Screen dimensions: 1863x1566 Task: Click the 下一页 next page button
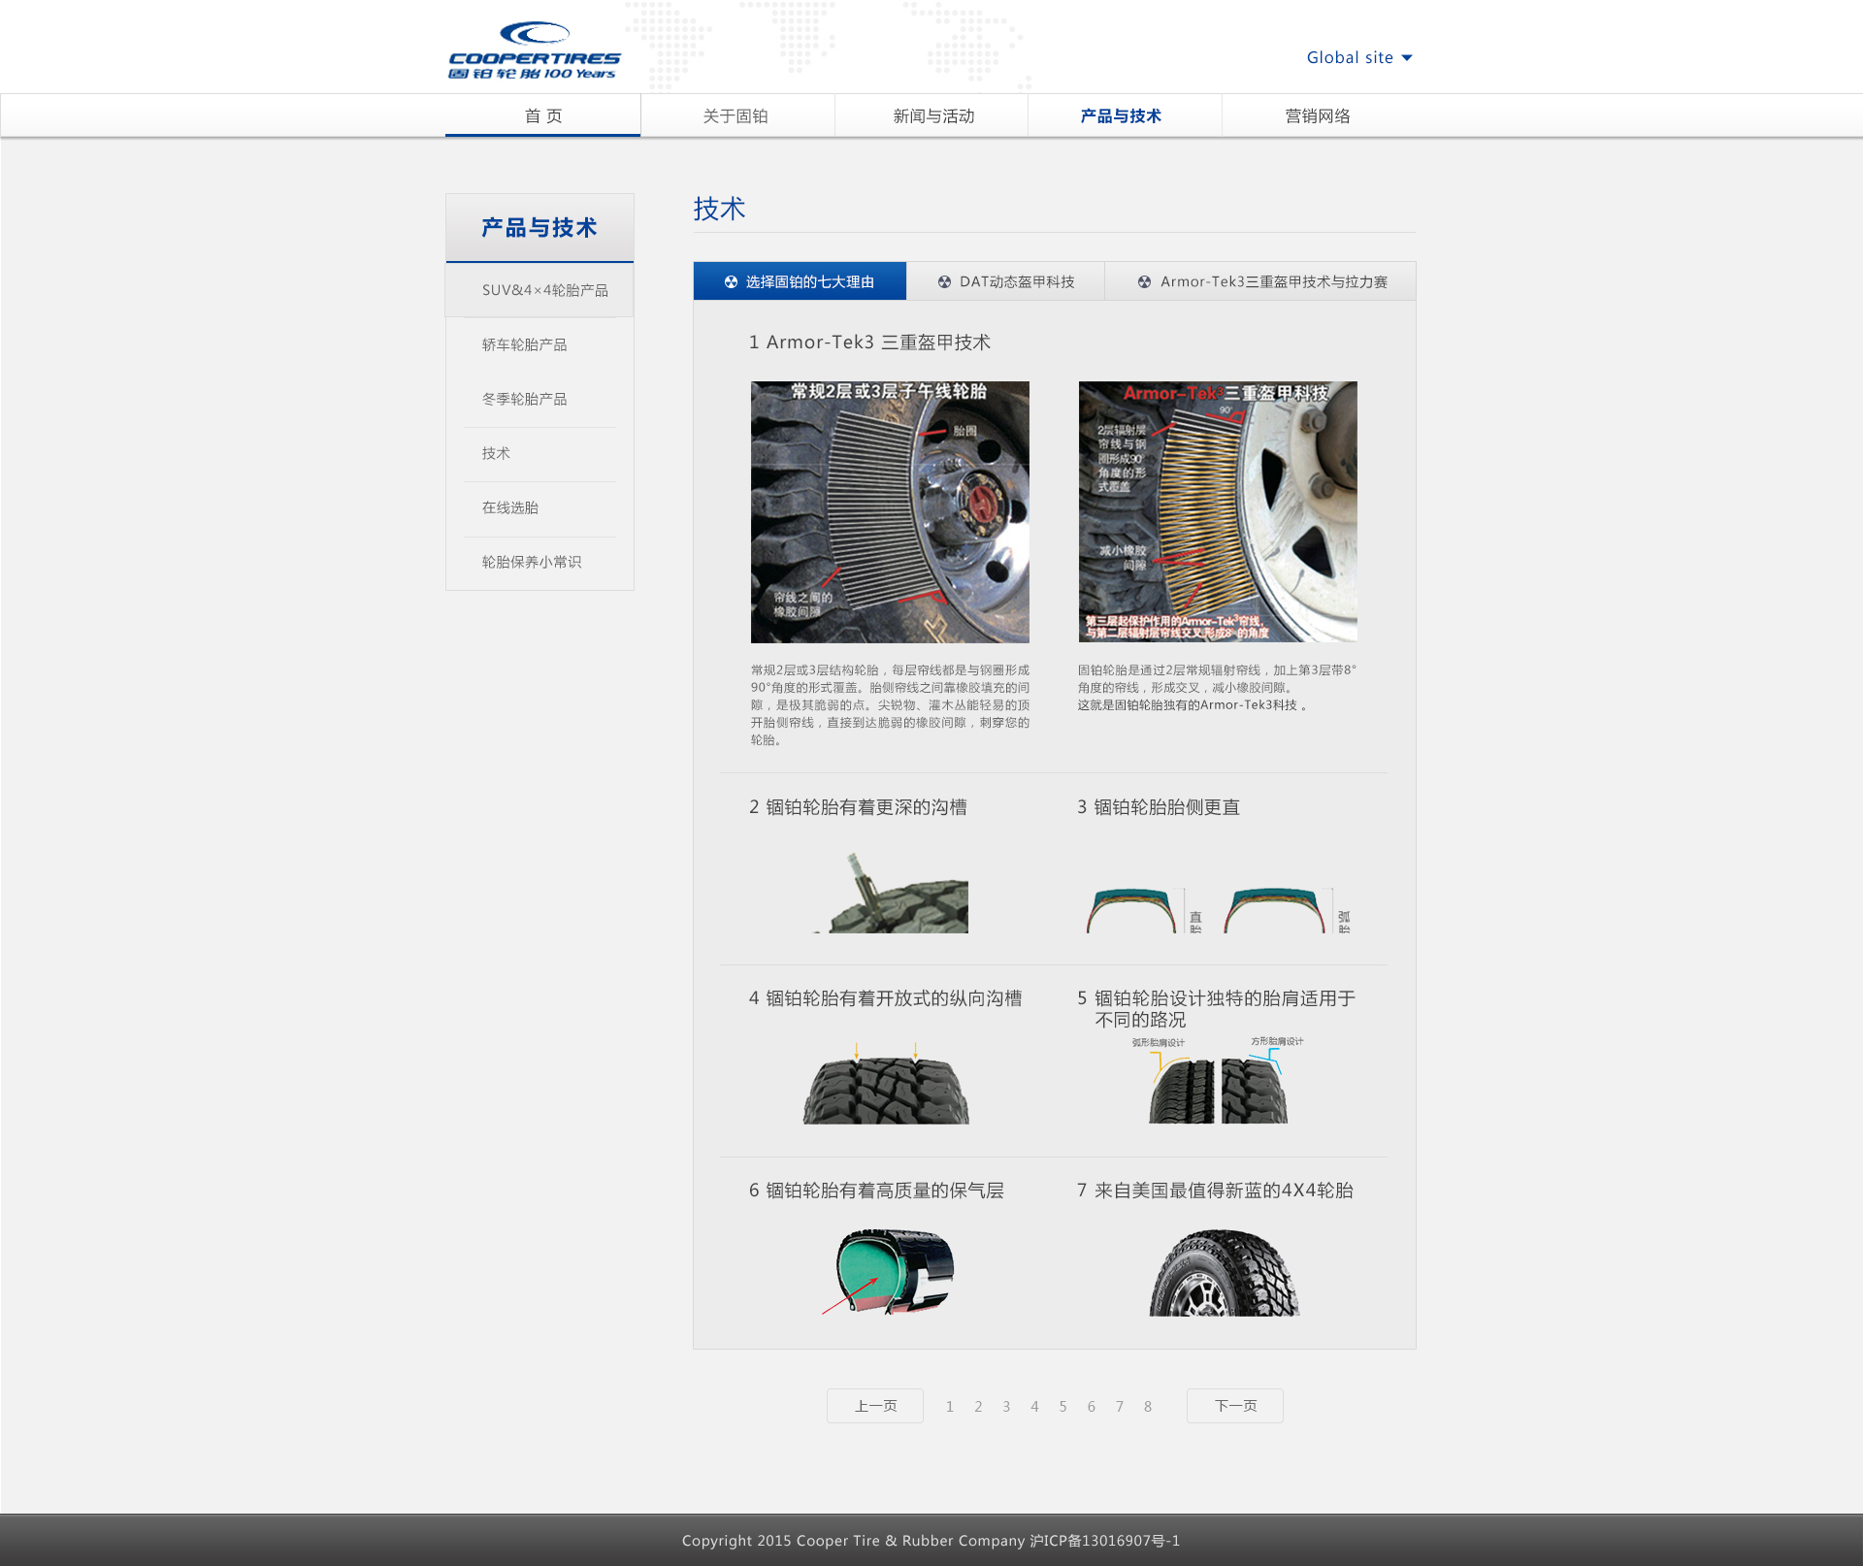click(x=1235, y=1406)
